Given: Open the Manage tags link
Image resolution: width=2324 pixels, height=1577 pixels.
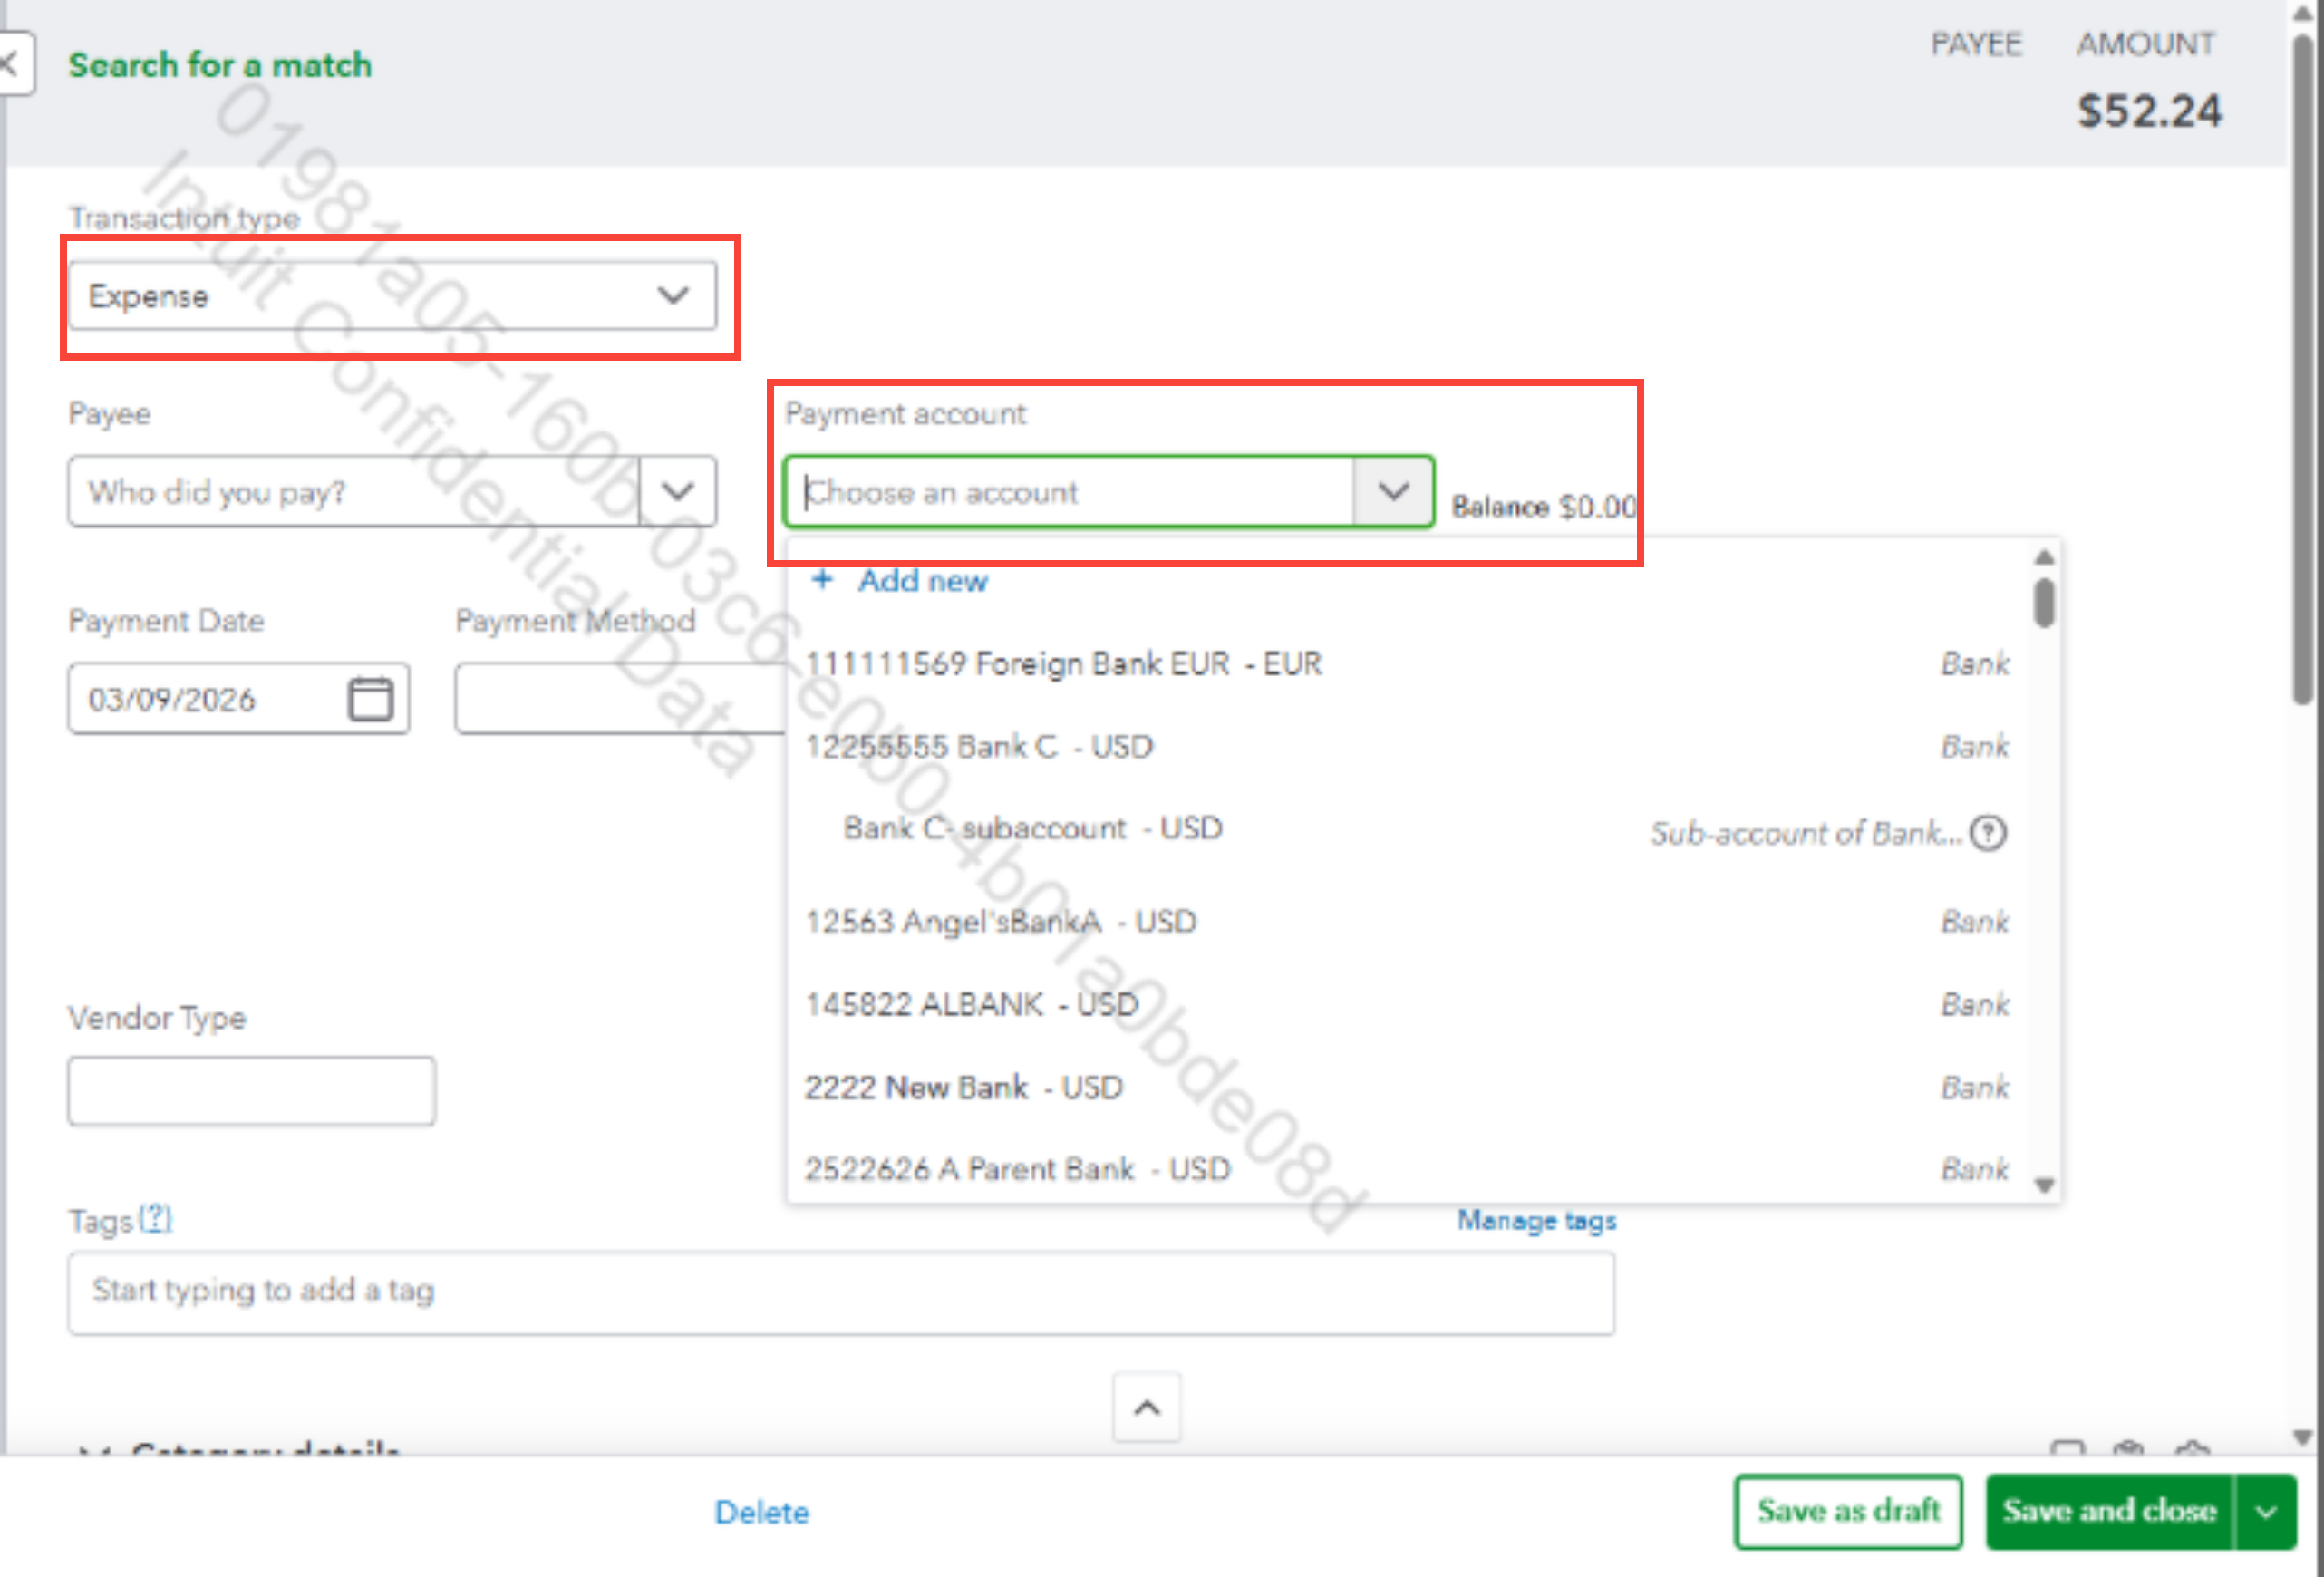Looking at the screenshot, I should click(x=1536, y=1220).
